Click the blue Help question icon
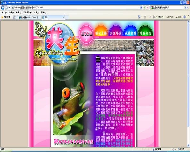This screenshot has height=152, width=190. pos(185,17)
